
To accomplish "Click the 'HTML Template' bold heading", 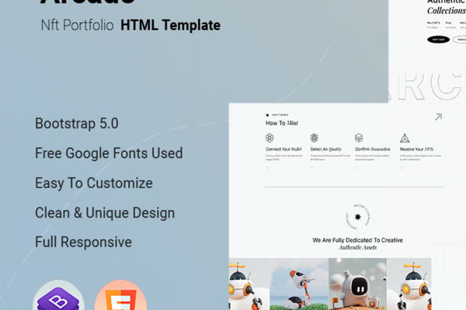I will [x=170, y=26].
